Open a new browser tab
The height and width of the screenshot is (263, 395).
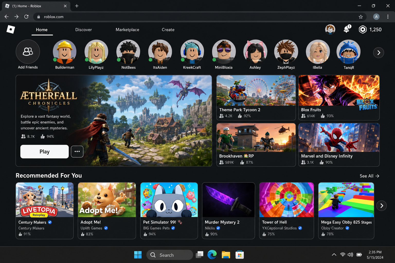pos(77,6)
